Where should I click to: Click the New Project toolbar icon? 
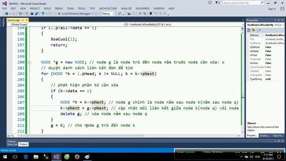[20, 14]
